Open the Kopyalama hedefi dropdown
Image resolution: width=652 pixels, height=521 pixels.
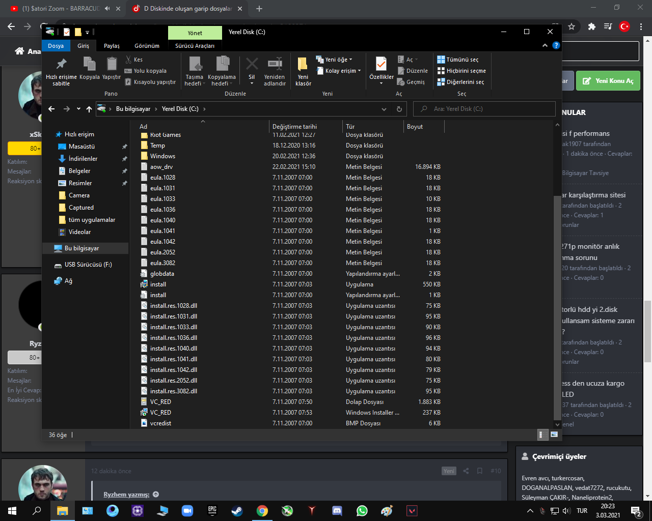(x=222, y=71)
